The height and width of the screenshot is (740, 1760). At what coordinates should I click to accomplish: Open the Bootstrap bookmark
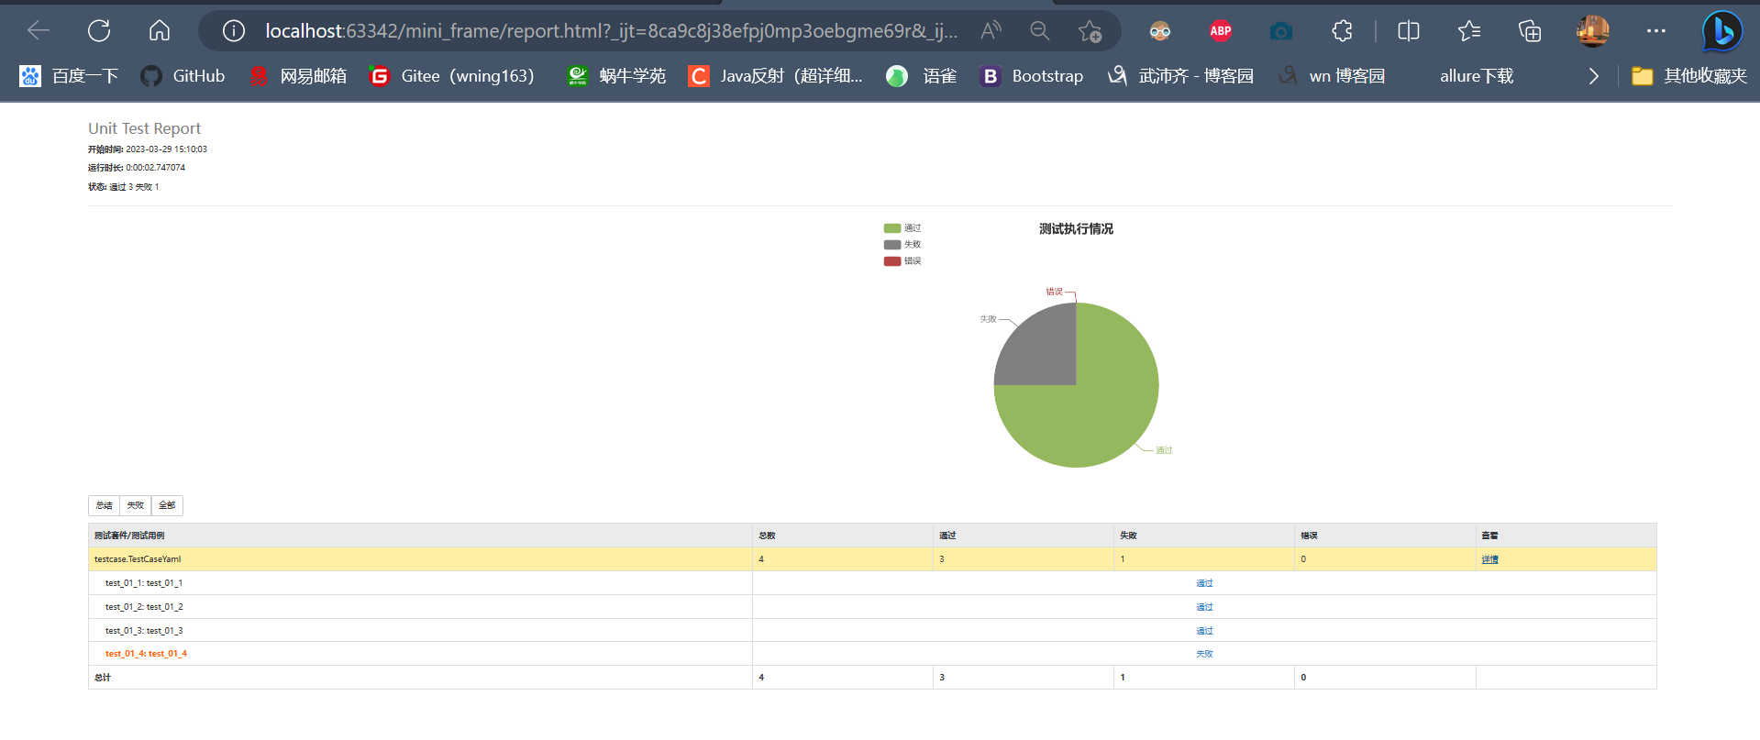[1032, 76]
